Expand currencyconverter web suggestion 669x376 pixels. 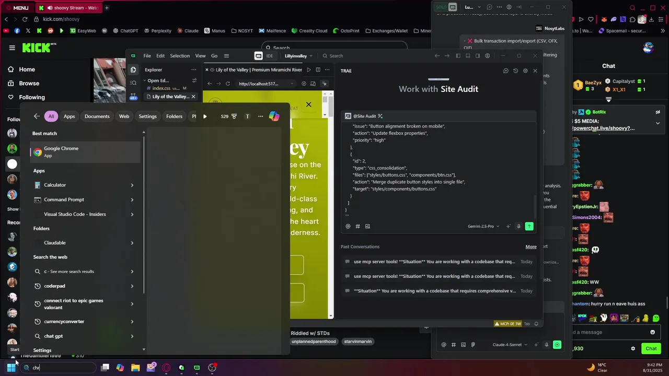132,322
